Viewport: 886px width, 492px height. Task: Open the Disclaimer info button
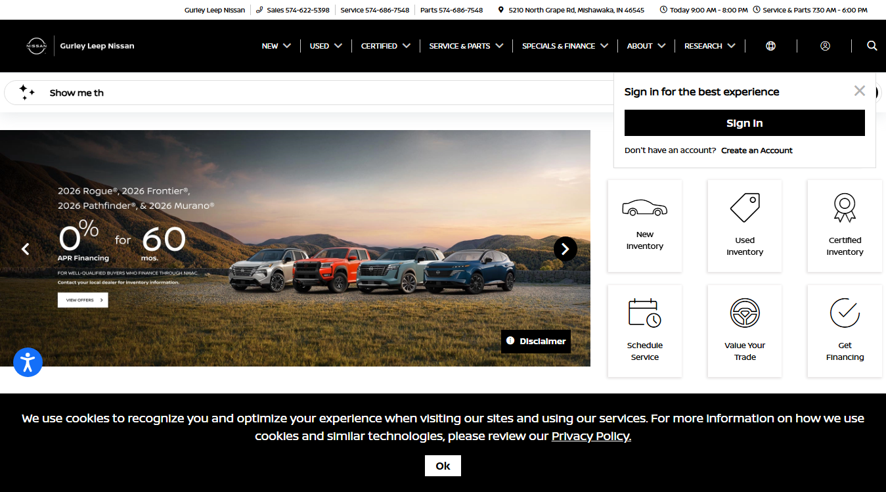(536, 342)
